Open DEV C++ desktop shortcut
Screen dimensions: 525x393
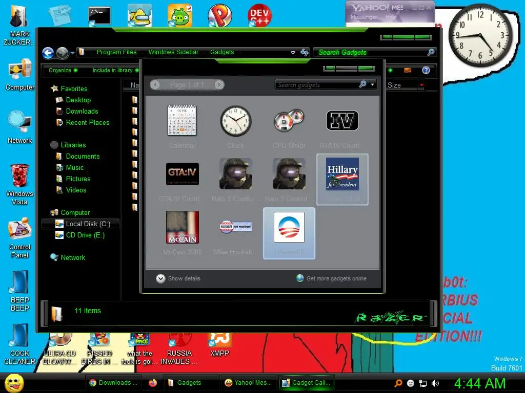(259, 15)
